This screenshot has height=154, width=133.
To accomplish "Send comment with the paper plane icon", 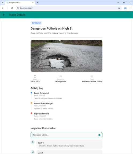I will [x=99, y=135].
